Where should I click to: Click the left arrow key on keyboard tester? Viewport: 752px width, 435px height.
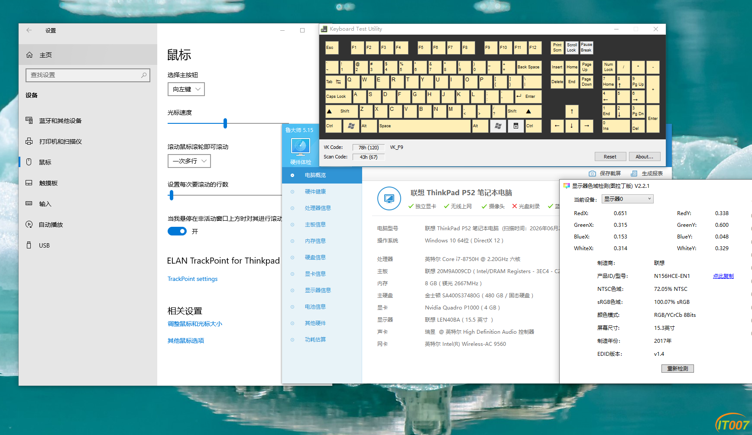[557, 126]
